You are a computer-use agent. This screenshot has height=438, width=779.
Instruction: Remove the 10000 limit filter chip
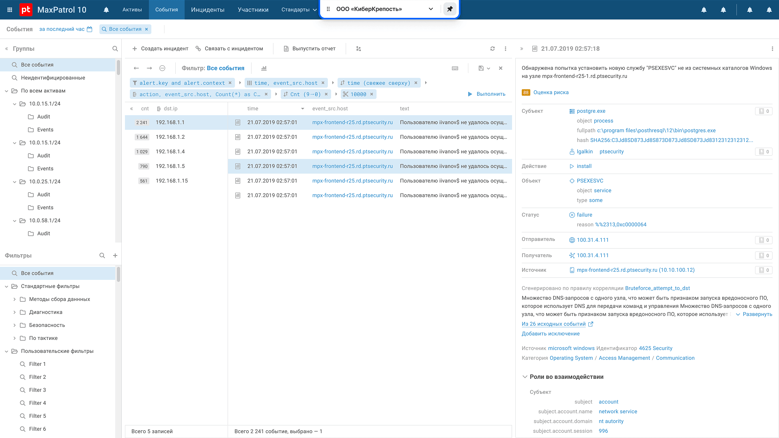372,94
